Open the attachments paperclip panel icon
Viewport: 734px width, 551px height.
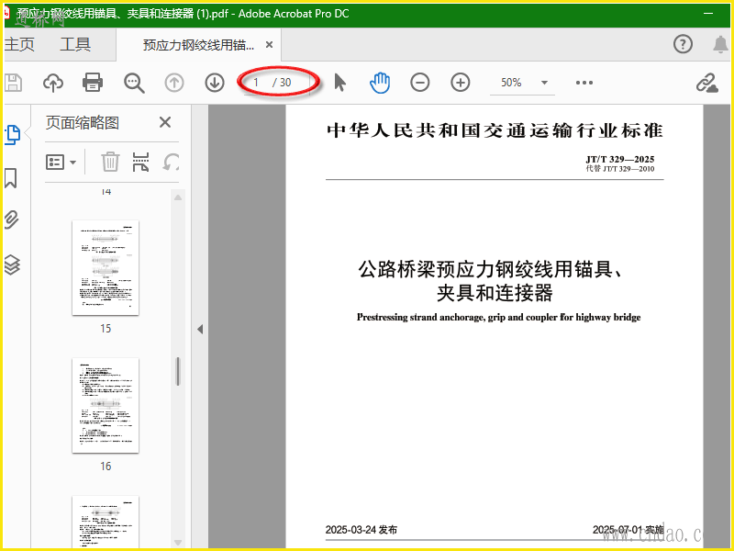coord(12,219)
